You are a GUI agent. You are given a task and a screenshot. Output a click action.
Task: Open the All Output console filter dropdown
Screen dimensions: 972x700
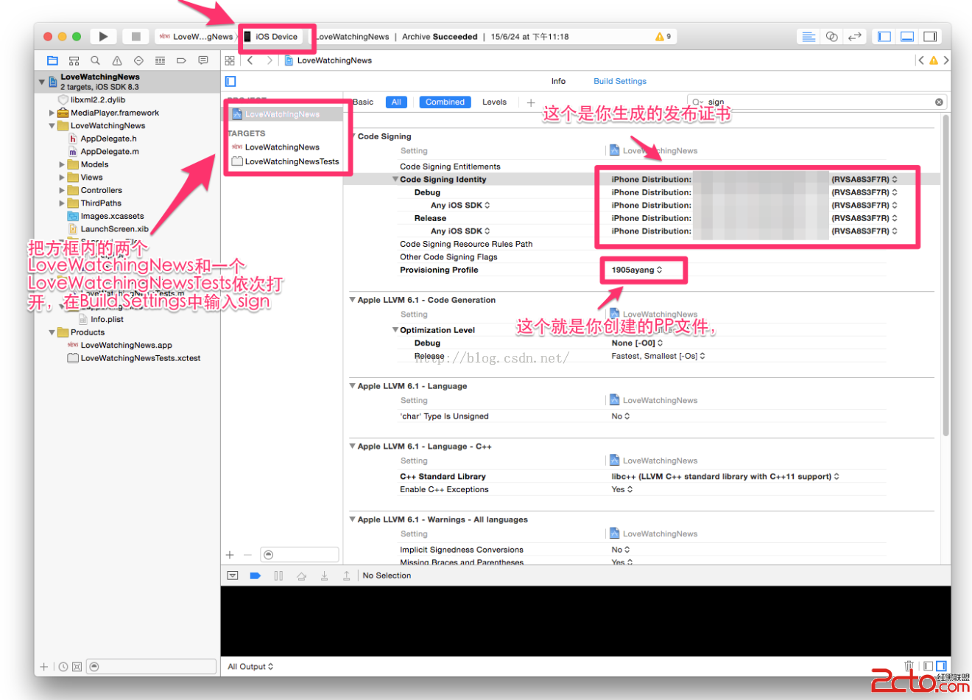[250, 667]
